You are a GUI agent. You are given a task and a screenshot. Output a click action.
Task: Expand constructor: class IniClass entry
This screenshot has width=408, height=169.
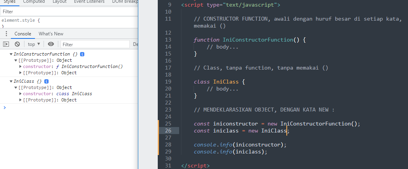21,94
